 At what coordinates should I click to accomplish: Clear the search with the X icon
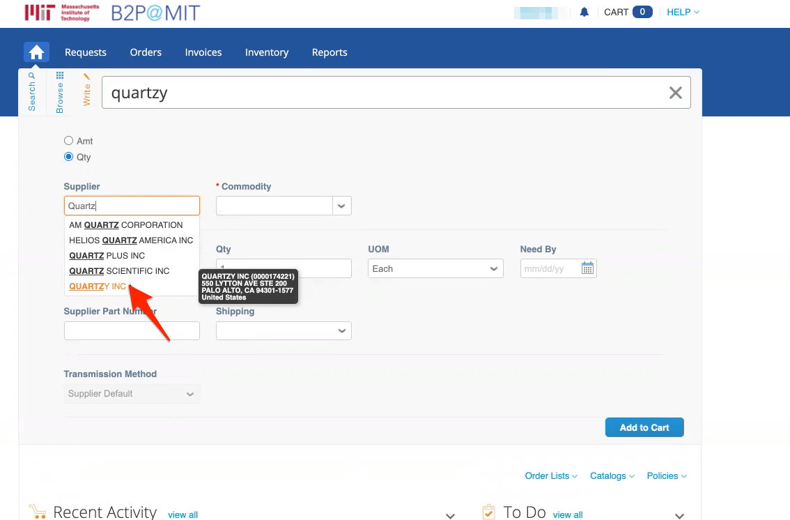[676, 93]
